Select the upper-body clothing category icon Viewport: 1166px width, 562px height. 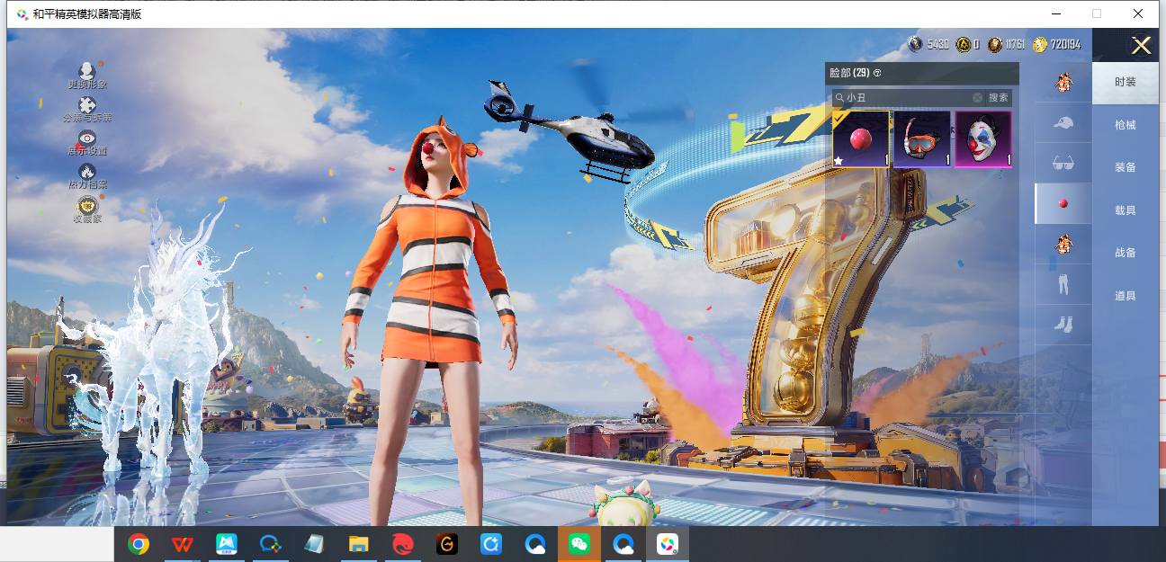(1063, 244)
